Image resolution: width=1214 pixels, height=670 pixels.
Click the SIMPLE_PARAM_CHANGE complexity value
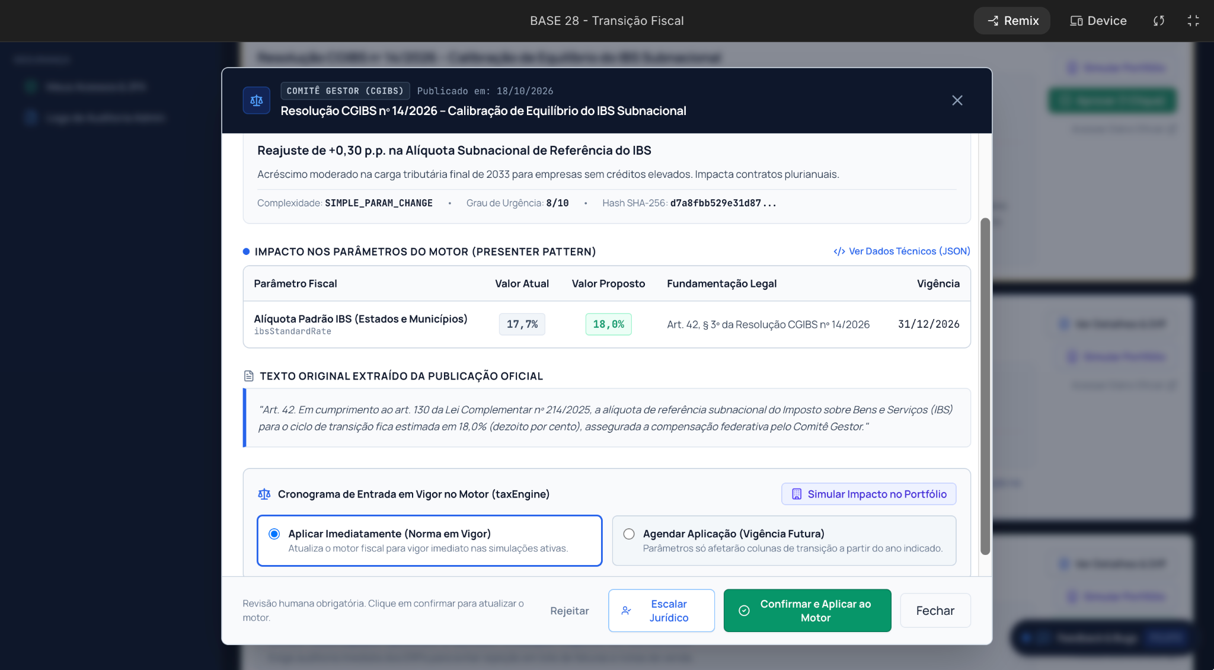pyautogui.click(x=379, y=203)
